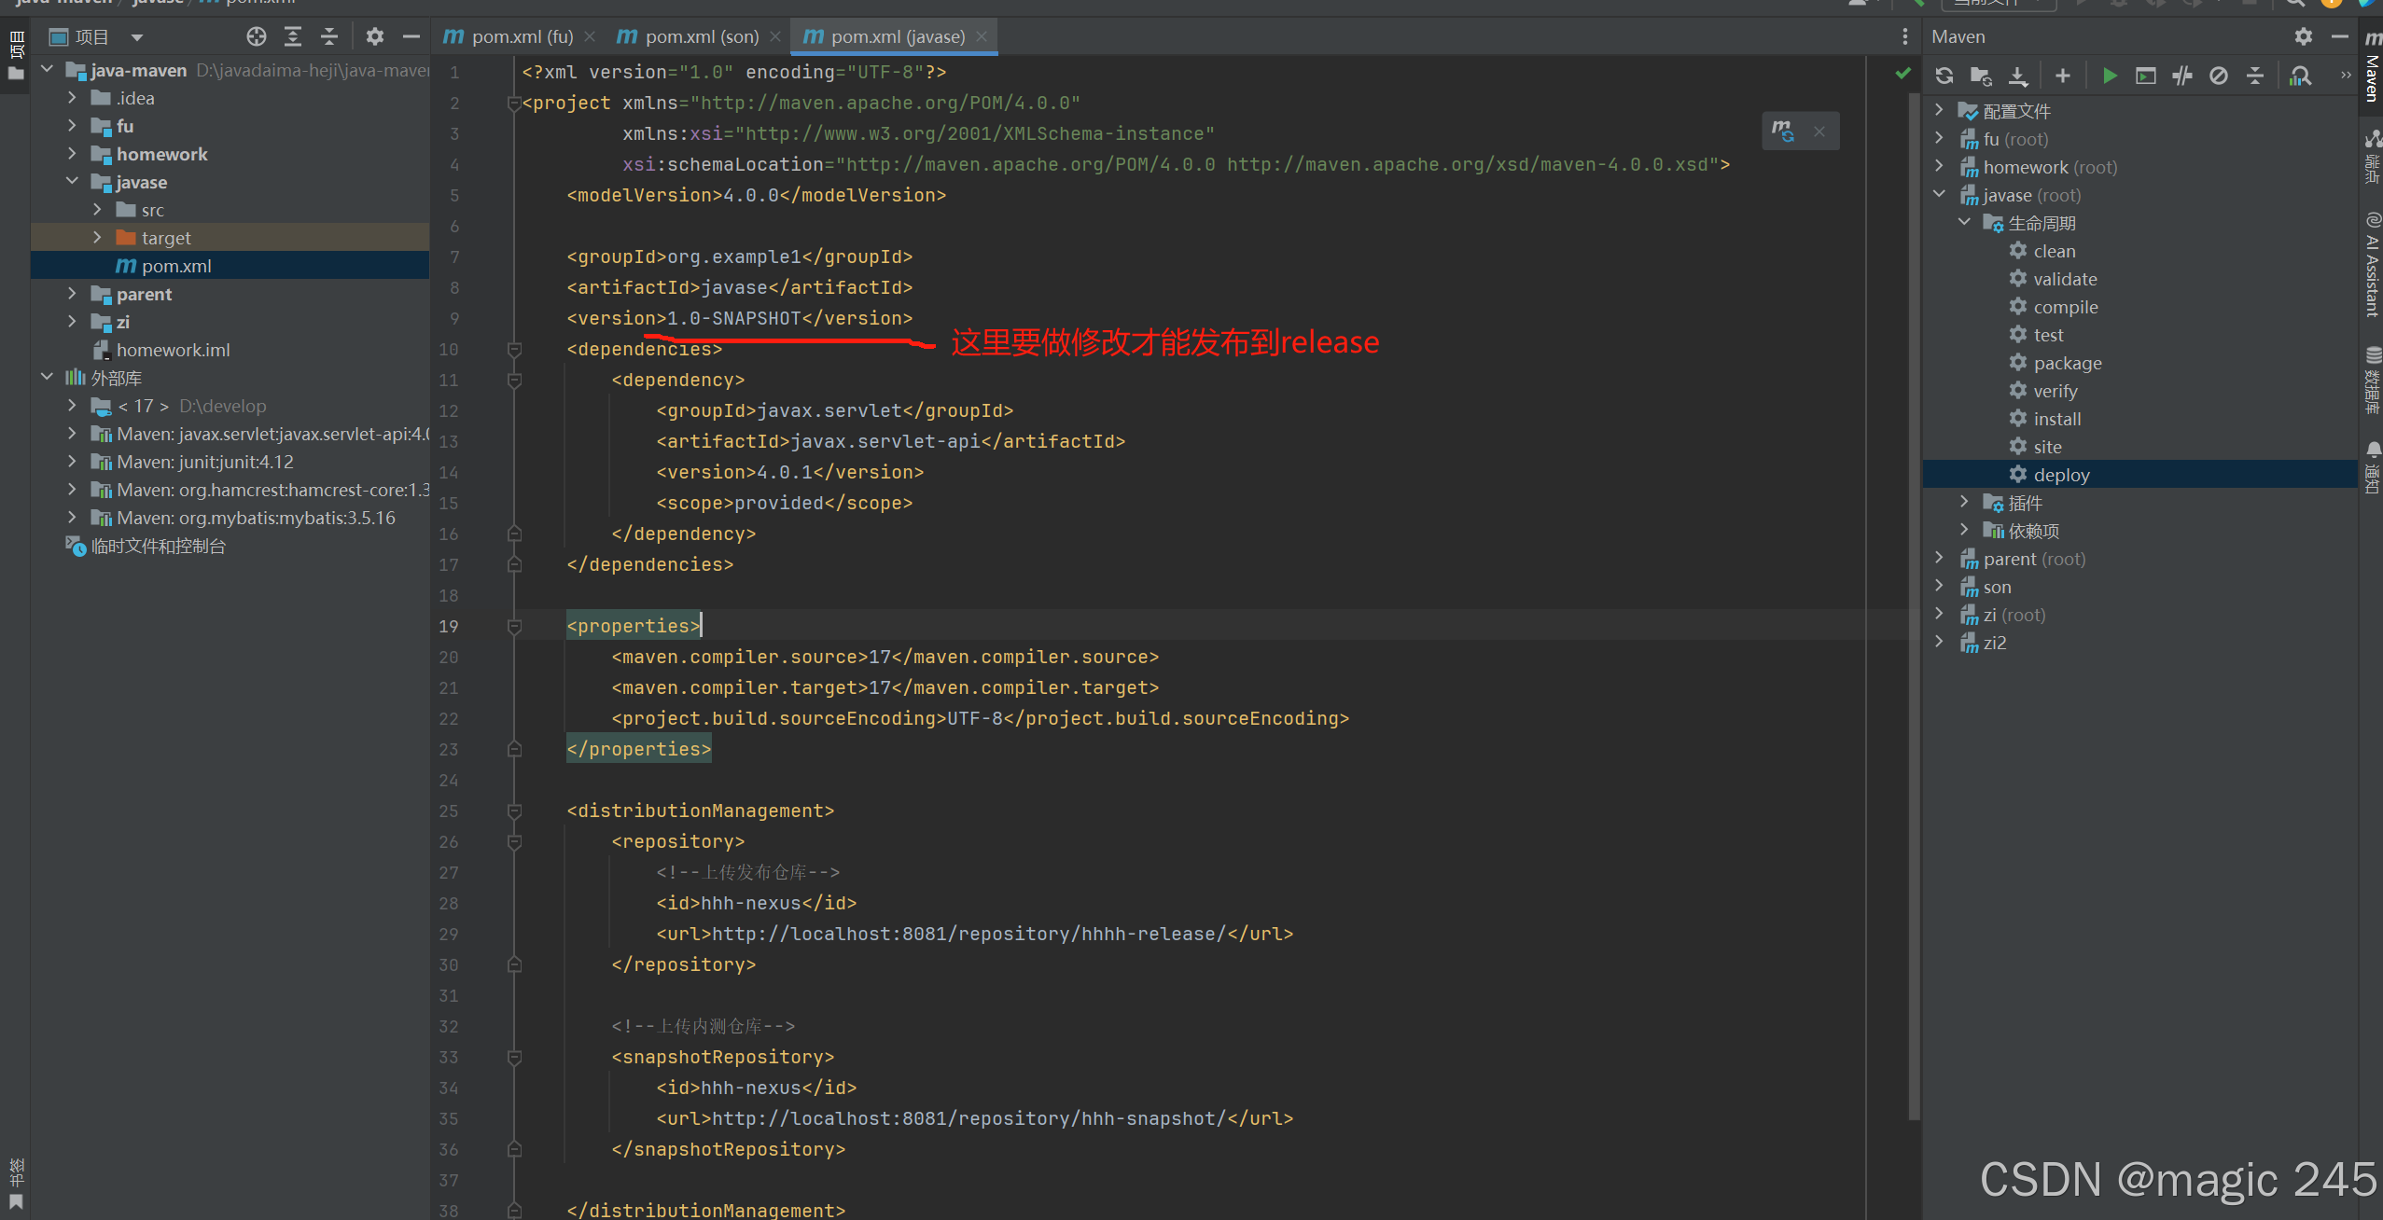Click Download Sources and Documentation icon
This screenshot has height=1220, width=2383.
click(x=2018, y=76)
